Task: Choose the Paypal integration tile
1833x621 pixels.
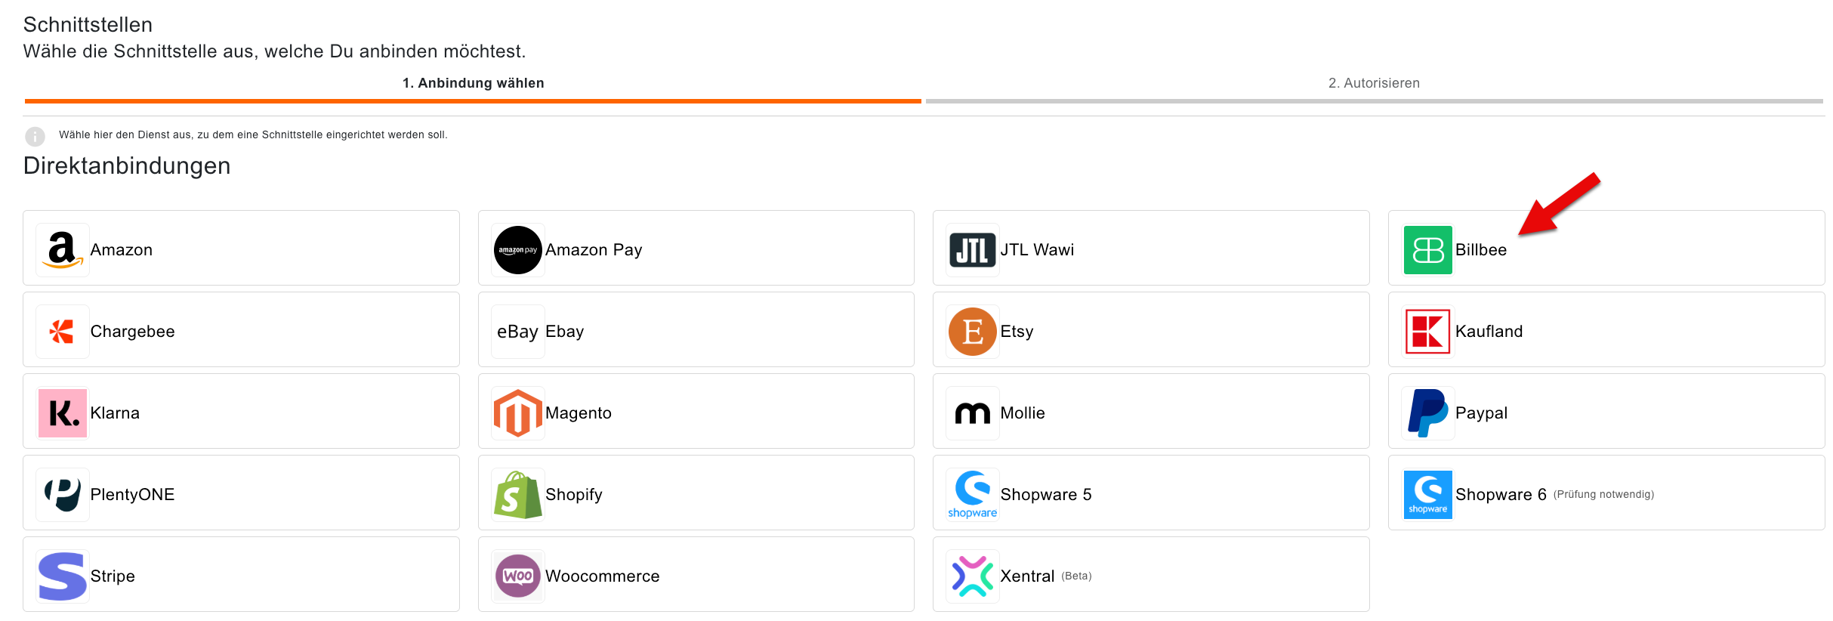Action: [1606, 411]
